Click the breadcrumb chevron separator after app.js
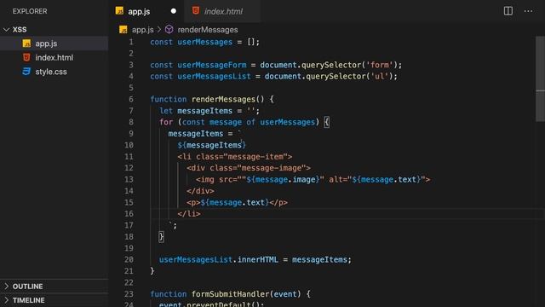This screenshot has height=307, width=545. 159,30
